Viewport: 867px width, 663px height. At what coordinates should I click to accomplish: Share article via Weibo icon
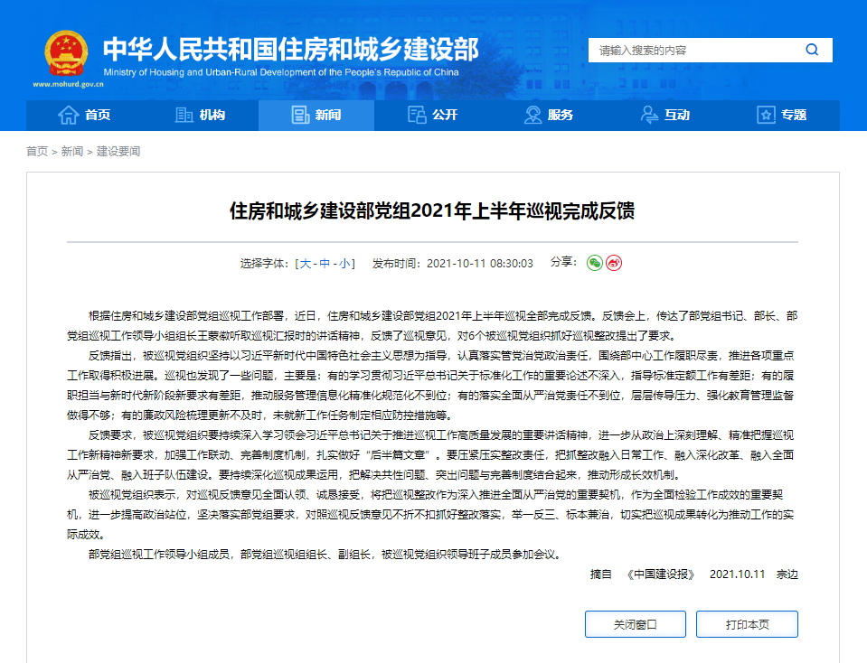tap(614, 263)
